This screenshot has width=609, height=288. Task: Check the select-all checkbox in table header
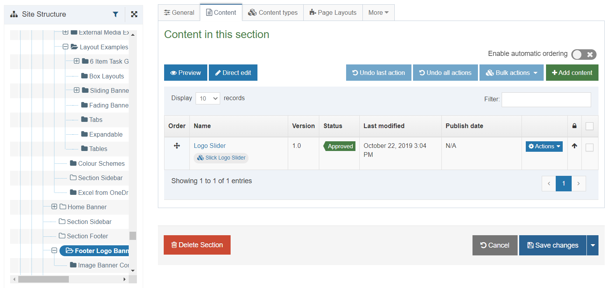click(590, 126)
